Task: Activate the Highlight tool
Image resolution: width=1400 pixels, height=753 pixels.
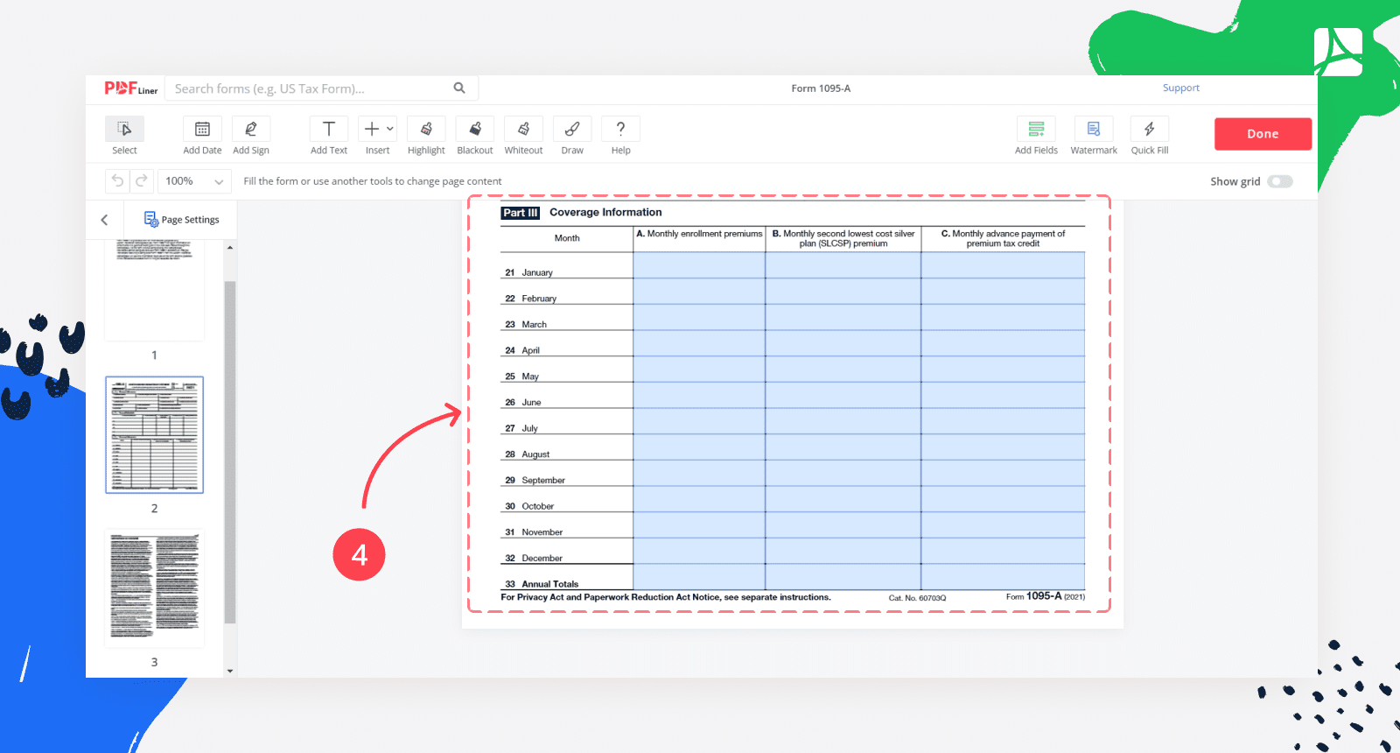Action: point(426,130)
